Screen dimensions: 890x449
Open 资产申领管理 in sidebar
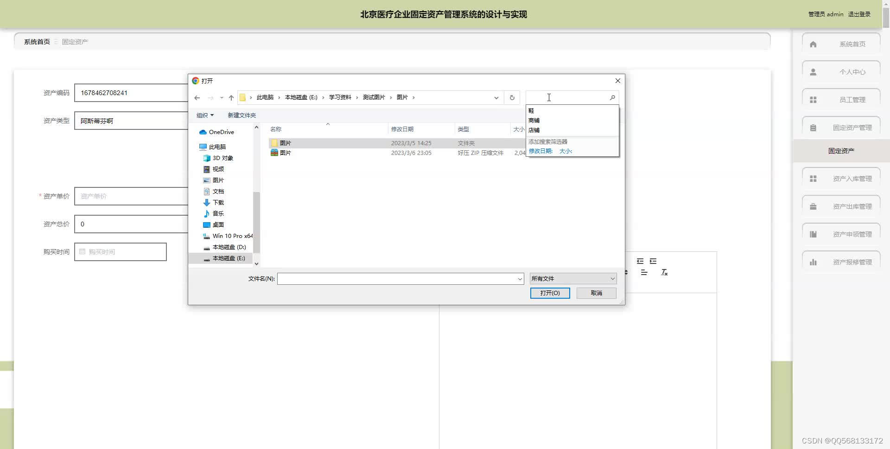(x=841, y=234)
